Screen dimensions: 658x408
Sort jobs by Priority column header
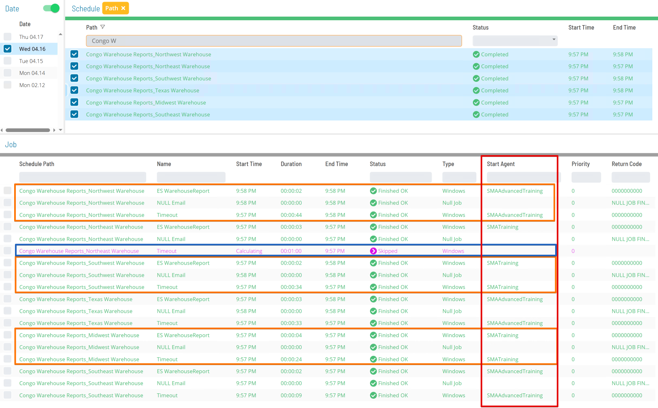pos(581,164)
